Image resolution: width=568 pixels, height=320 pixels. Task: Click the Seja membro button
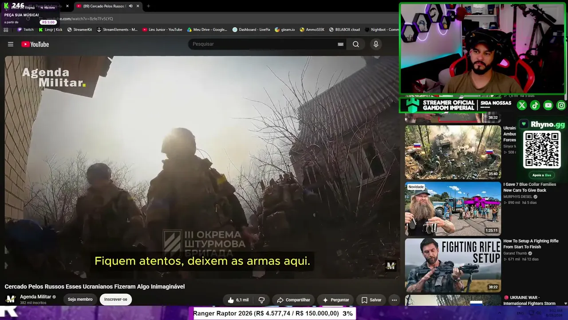coord(80,300)
